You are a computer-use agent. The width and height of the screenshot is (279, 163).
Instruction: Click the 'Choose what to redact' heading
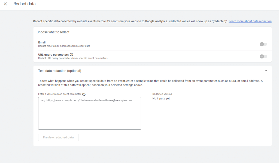coord(53,32)
